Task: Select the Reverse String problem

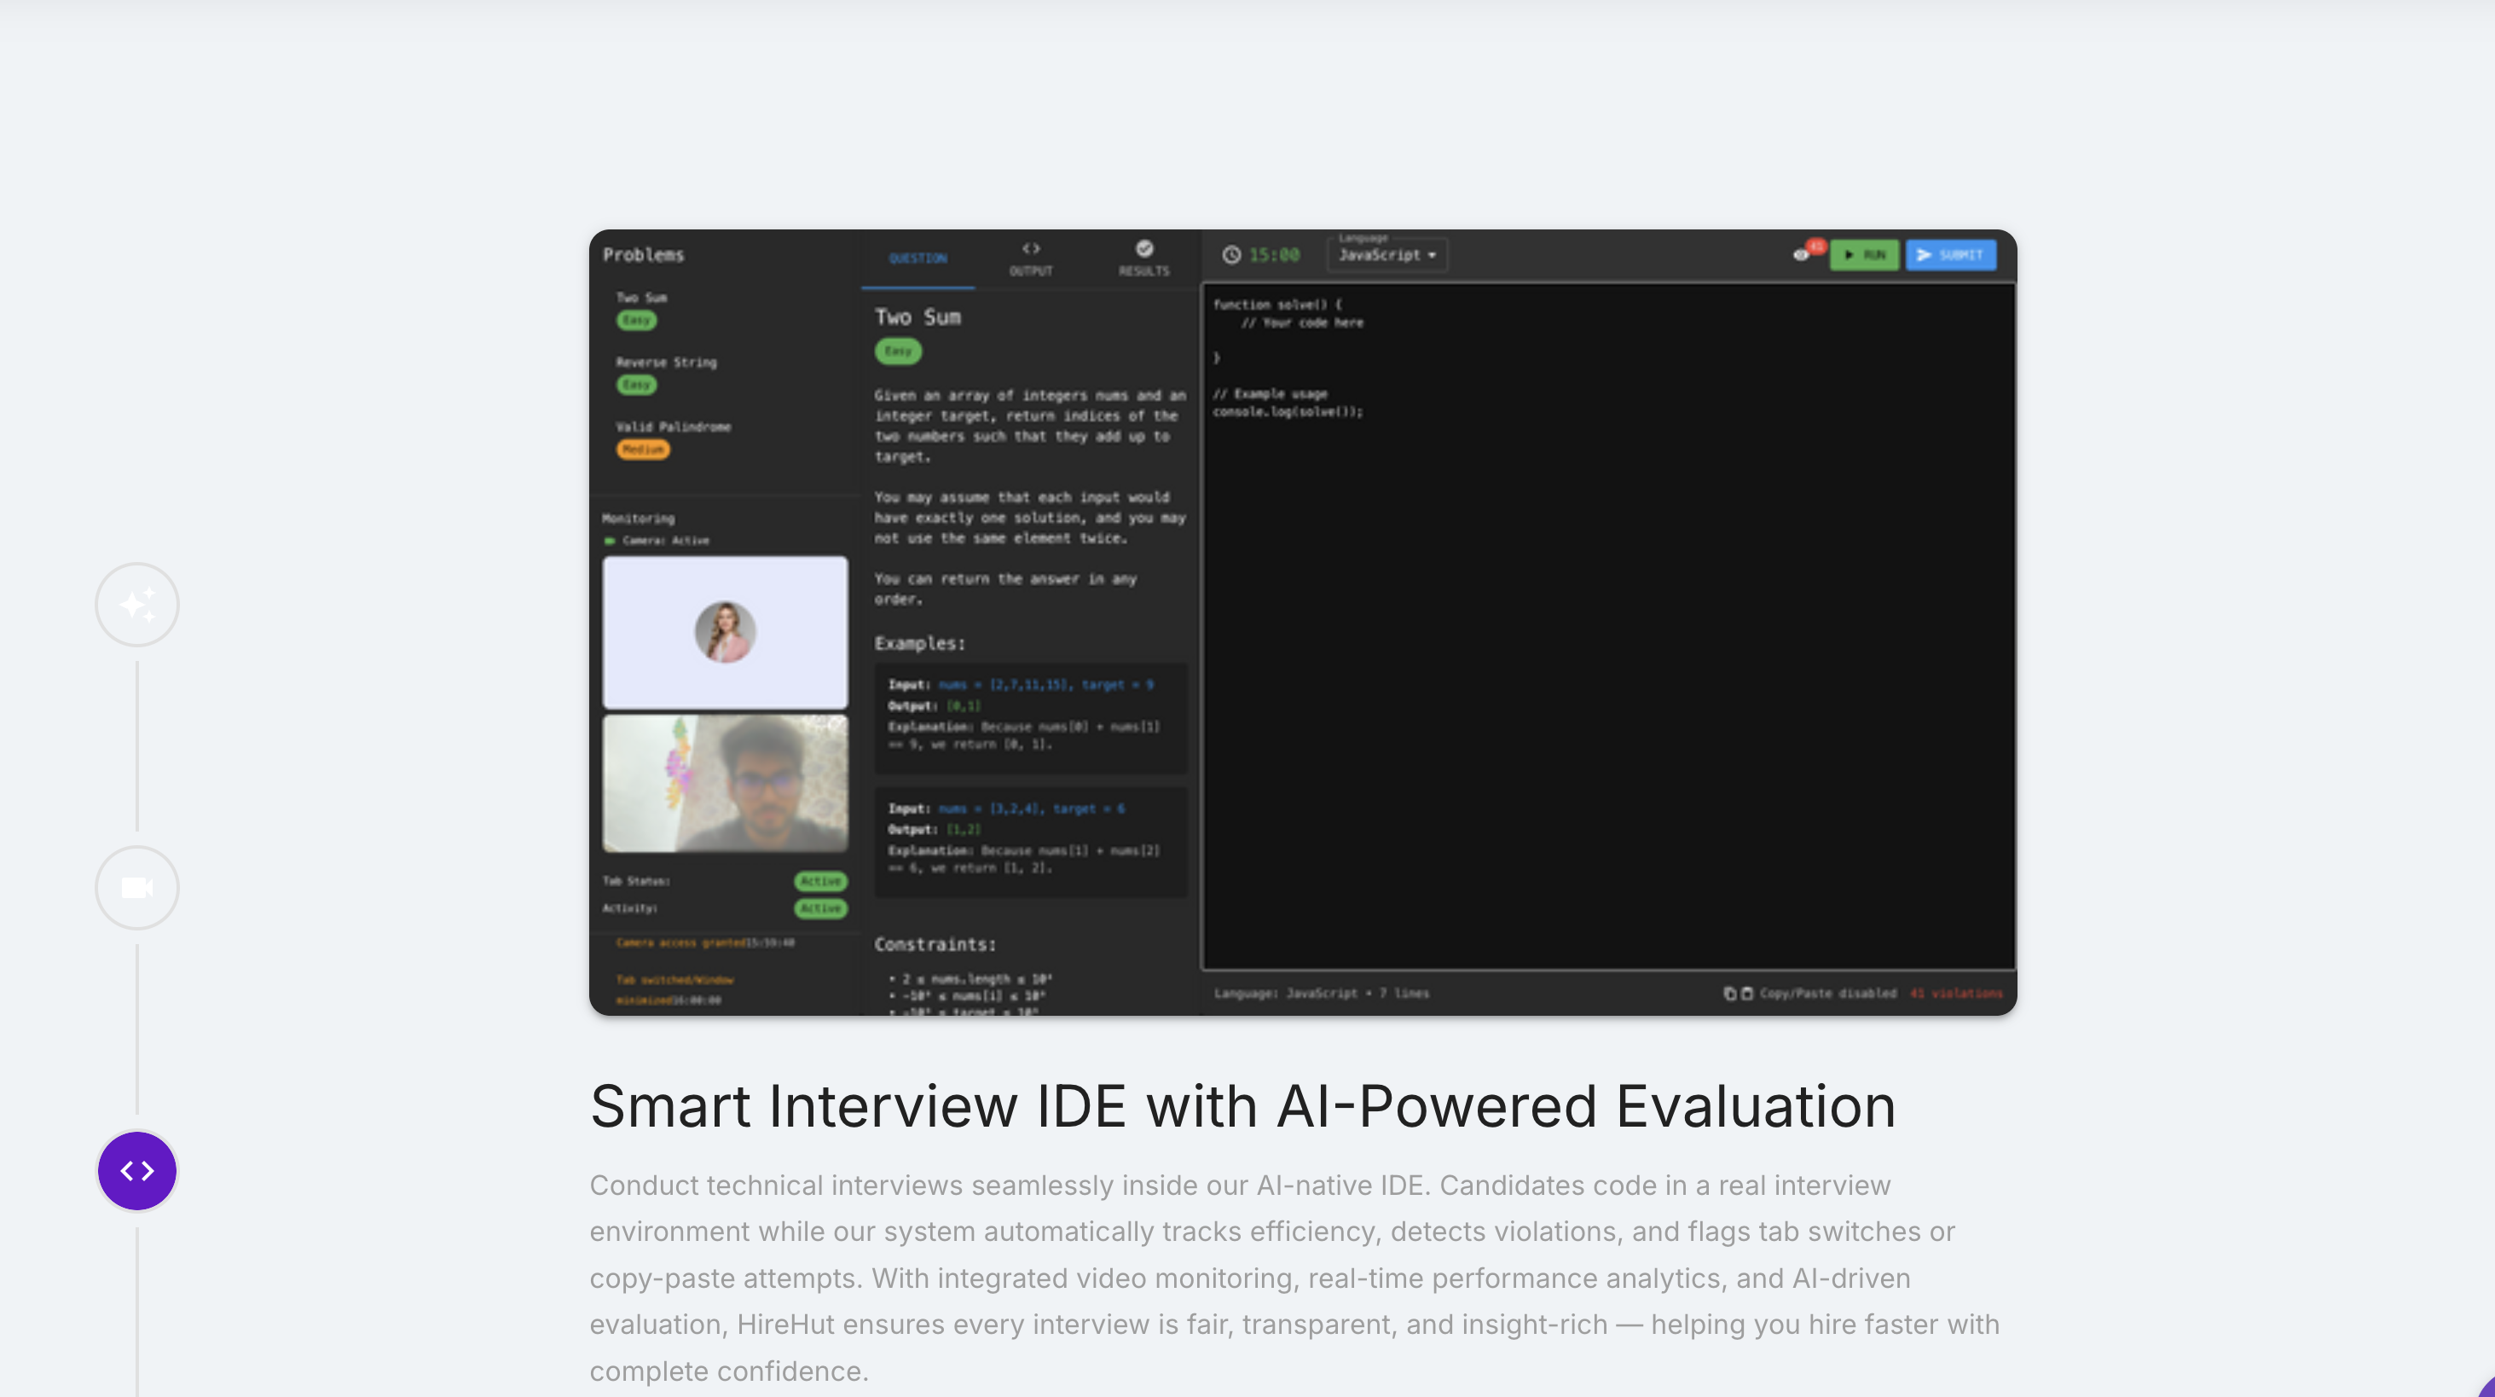Action: pyautogui.click(x=666, y=362)
